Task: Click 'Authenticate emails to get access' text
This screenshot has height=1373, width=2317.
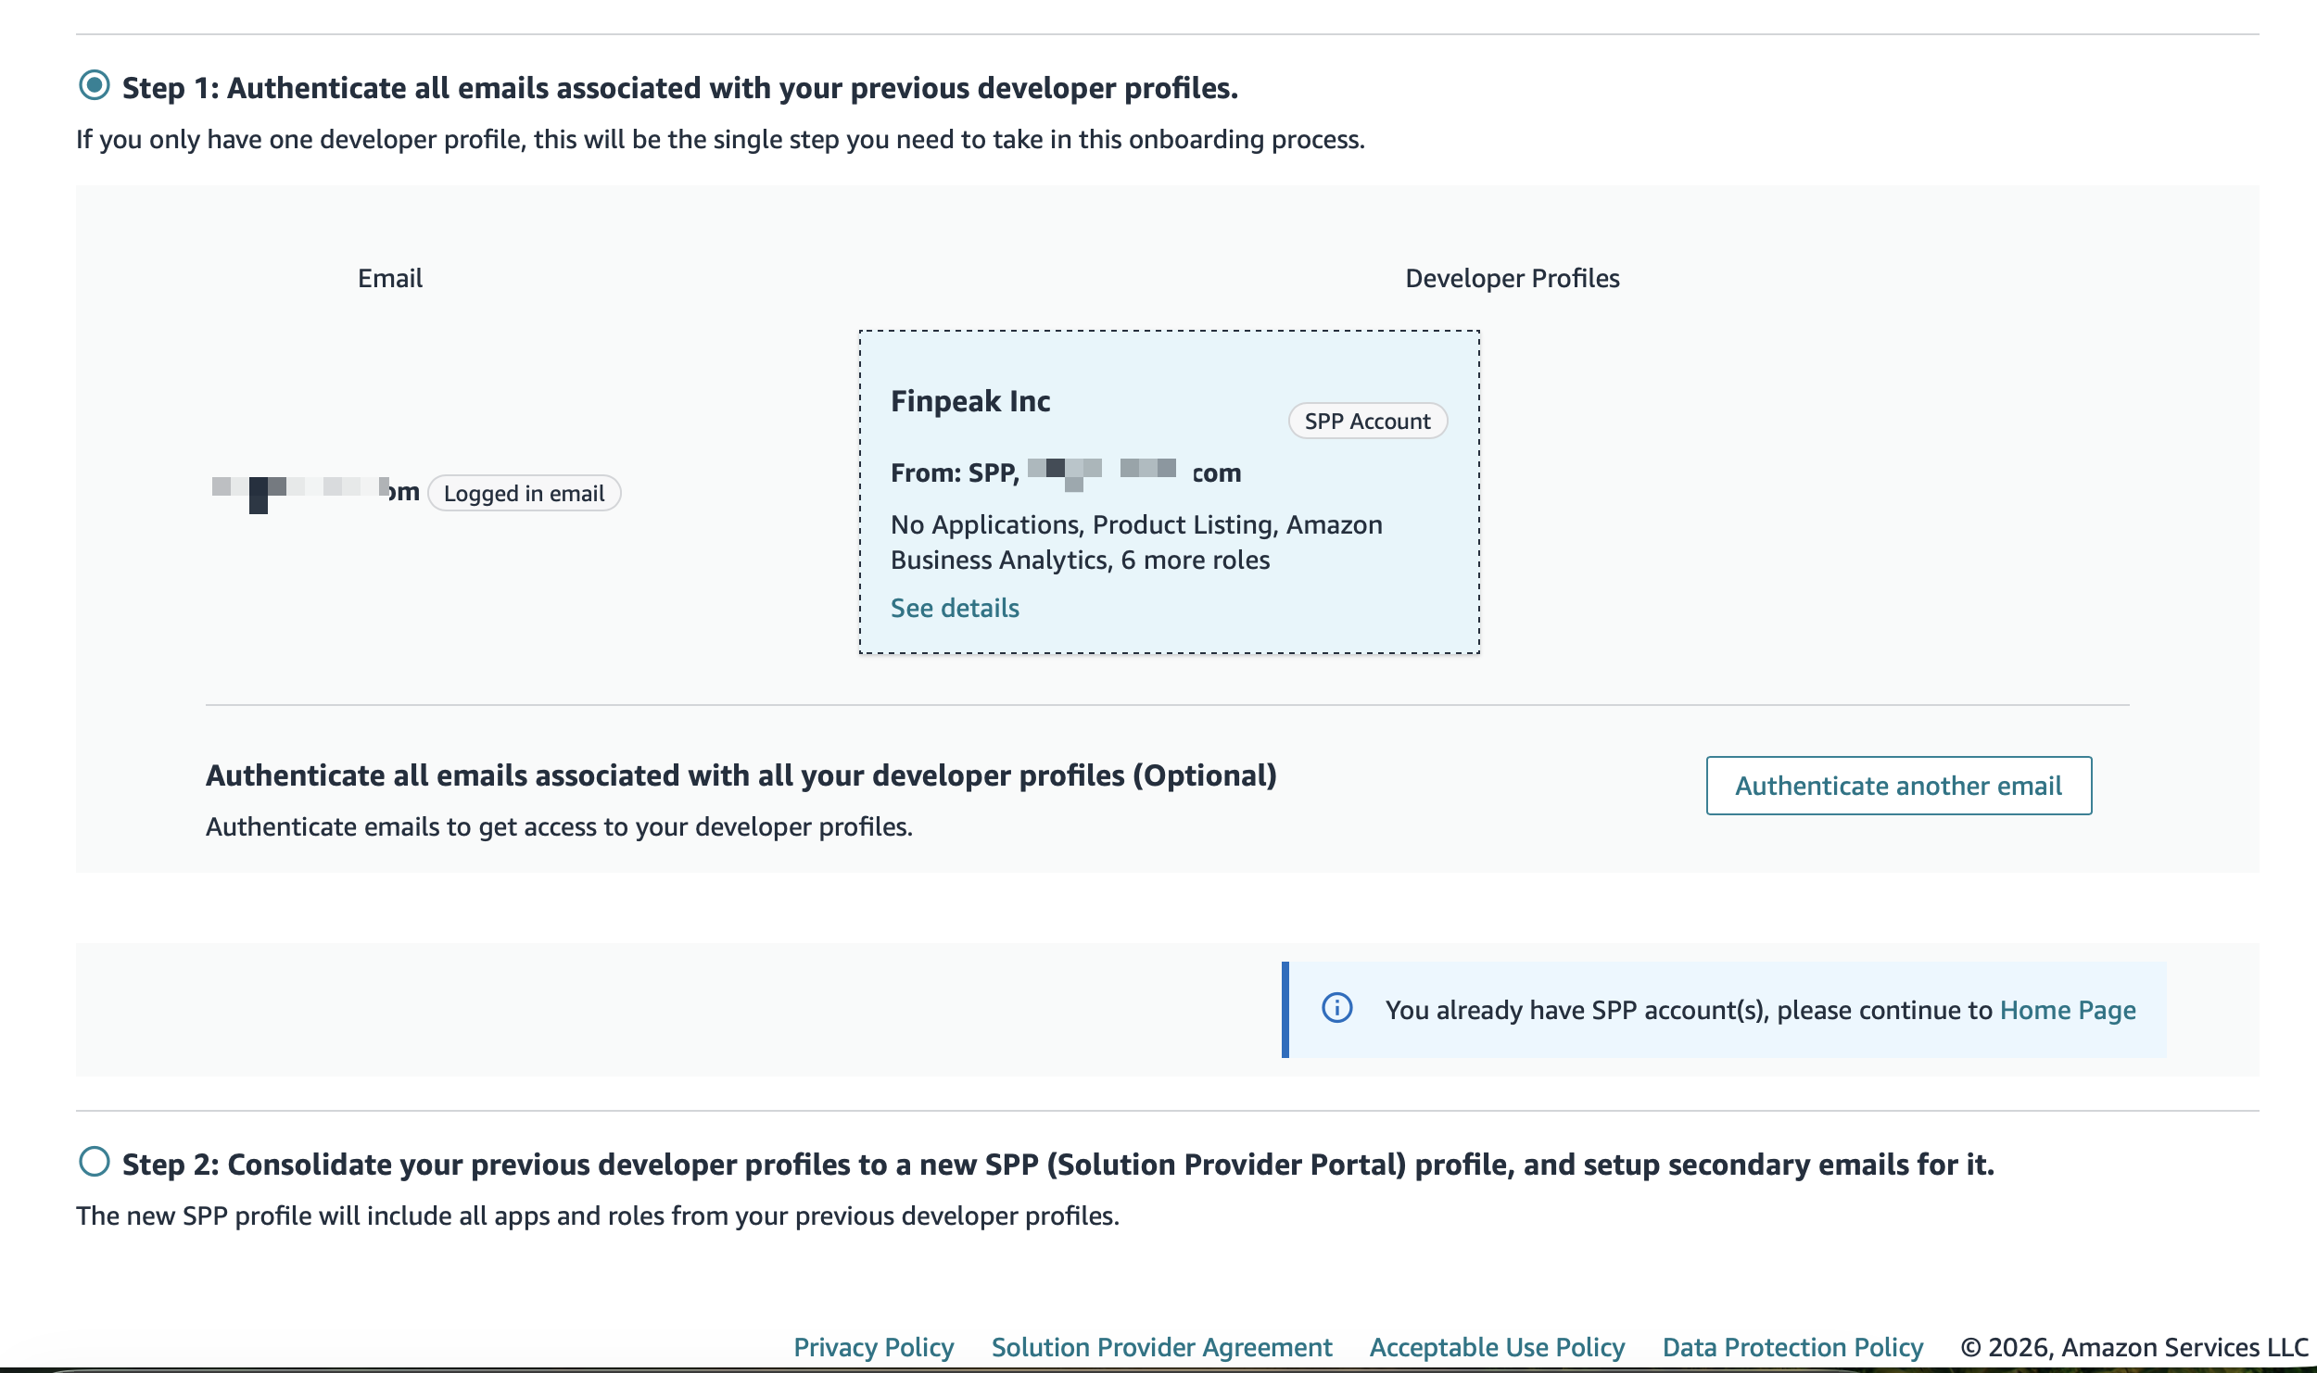Action: [560, 826]
